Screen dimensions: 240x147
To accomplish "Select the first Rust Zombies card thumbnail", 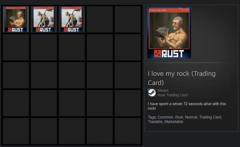I will pyautogui.click(x=44, y=19).
